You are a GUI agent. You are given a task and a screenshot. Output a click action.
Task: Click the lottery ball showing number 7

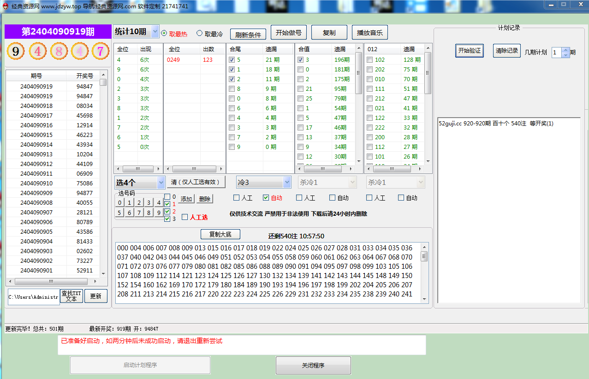pyautogui.click(x=100, y=51)
